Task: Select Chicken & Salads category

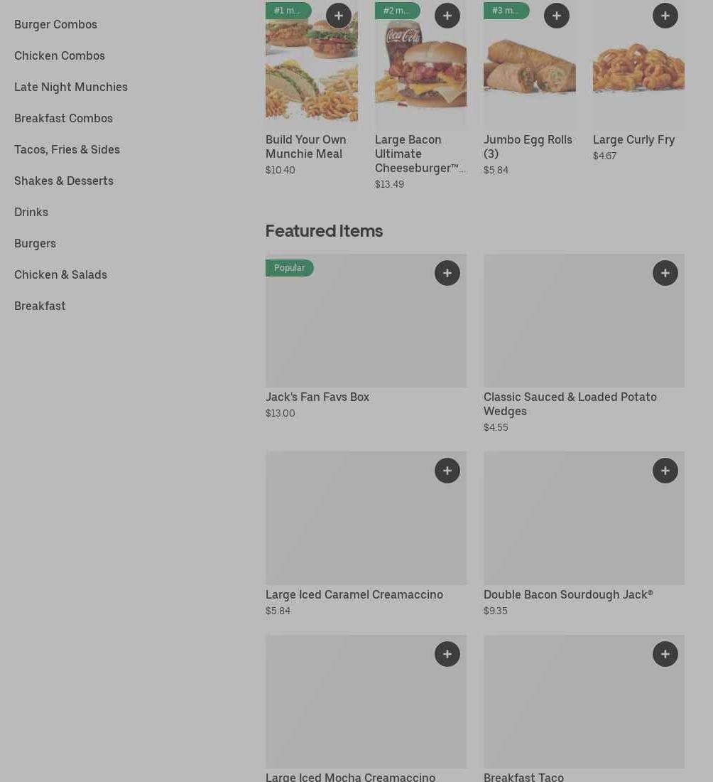Action: (60, 274)
